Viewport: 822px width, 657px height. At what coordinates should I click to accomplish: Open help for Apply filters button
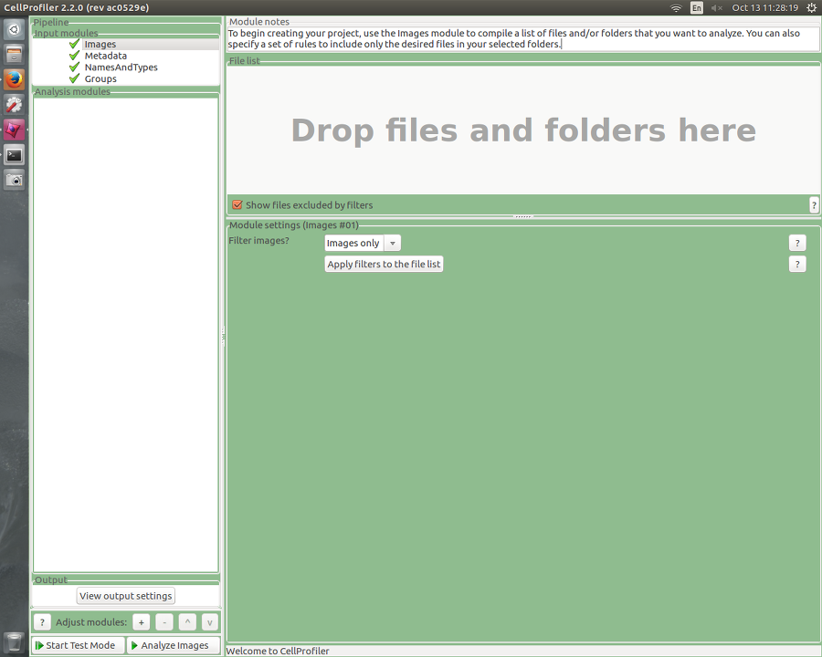(x=797, y=264)
